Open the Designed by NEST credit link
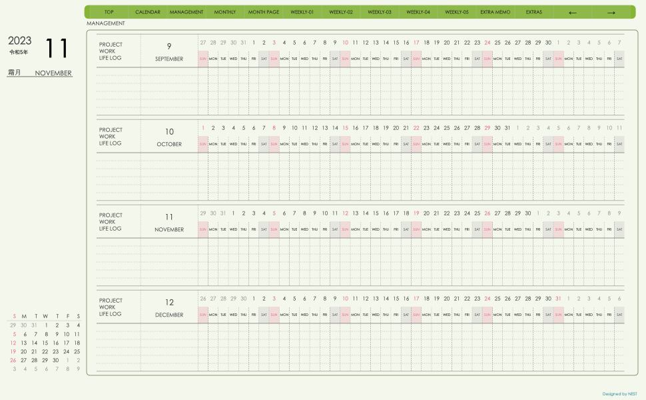646x400 pixels. pyautogui.click(x=619, y=394)
